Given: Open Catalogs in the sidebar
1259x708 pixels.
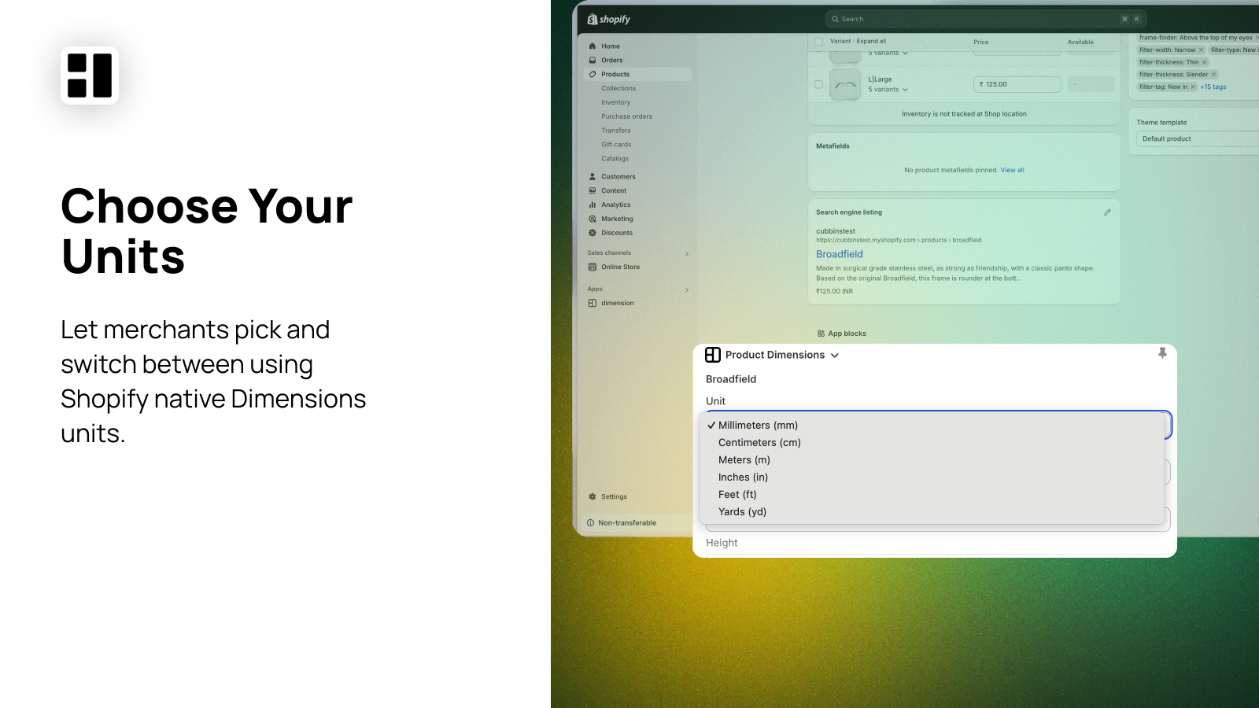Looking at the screenshot, I should click(615, 159).
